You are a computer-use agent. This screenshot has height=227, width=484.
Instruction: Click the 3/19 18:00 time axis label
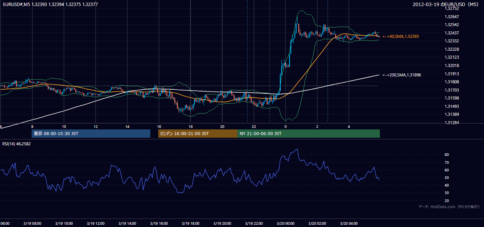[x=190, y=223]
